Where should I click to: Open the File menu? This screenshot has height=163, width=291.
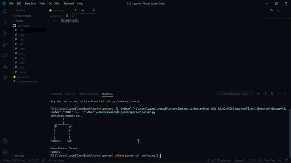pos(11,3)
